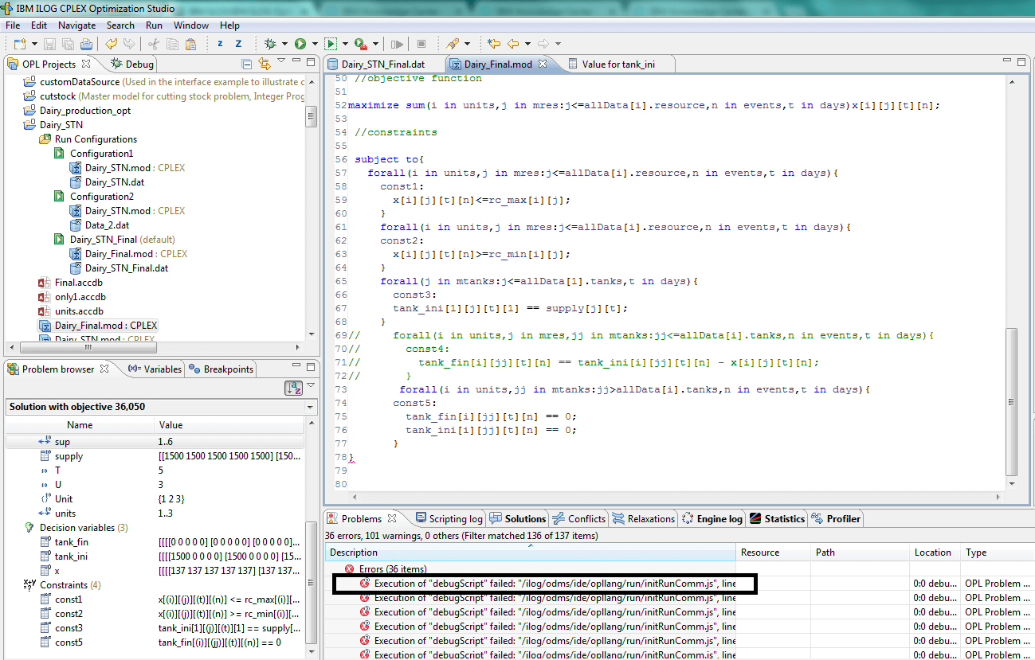Image resolution: width=1035 pixels, height=660 pixels.
Task: Click the Stop square toolbar icon
Action: coord(421,44)
